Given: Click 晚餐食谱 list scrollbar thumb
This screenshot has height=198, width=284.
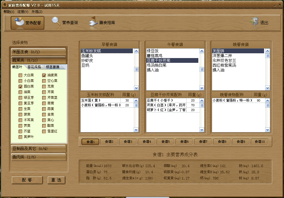Looking at the screenshot, I should [x=267, y=56].
